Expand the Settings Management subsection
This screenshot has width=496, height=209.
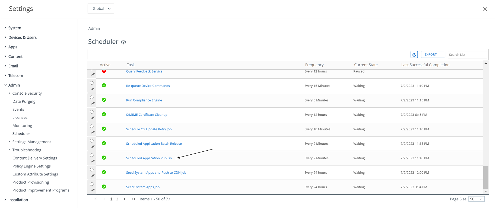coord(9,142)
